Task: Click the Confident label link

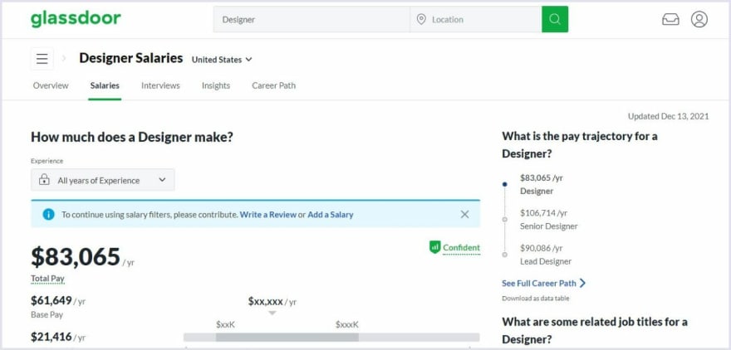Action: coord(461,248)
